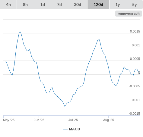
Task: Click the active 120d range tab
Action: tap(98, 5)
